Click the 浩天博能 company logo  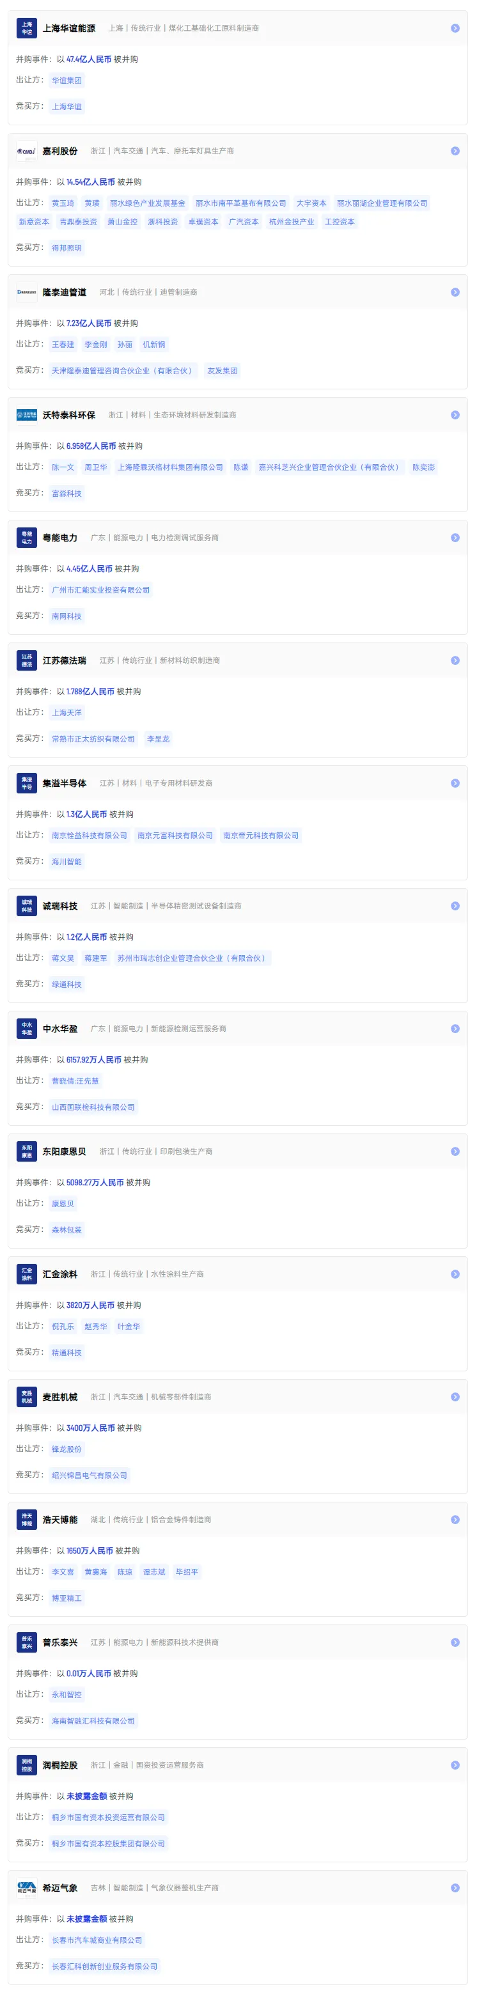point(26,1520)
